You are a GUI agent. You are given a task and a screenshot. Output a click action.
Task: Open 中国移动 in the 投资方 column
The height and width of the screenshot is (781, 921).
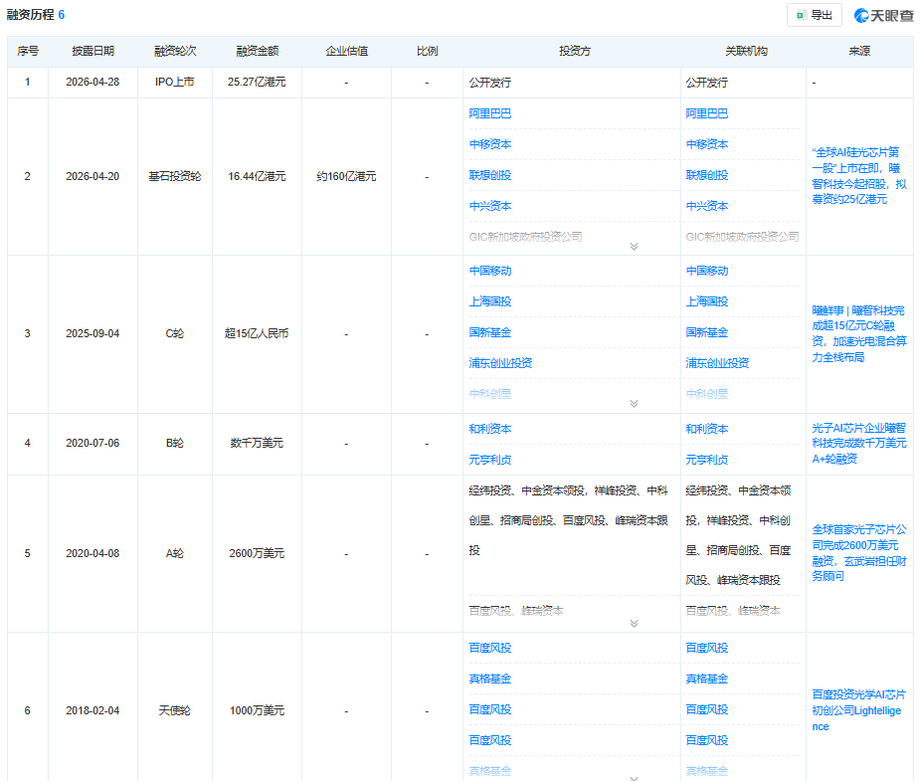pos(490,271)
